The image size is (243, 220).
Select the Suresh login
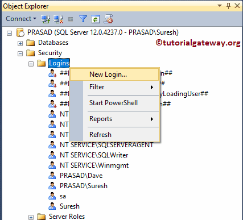tap(69, 206)
